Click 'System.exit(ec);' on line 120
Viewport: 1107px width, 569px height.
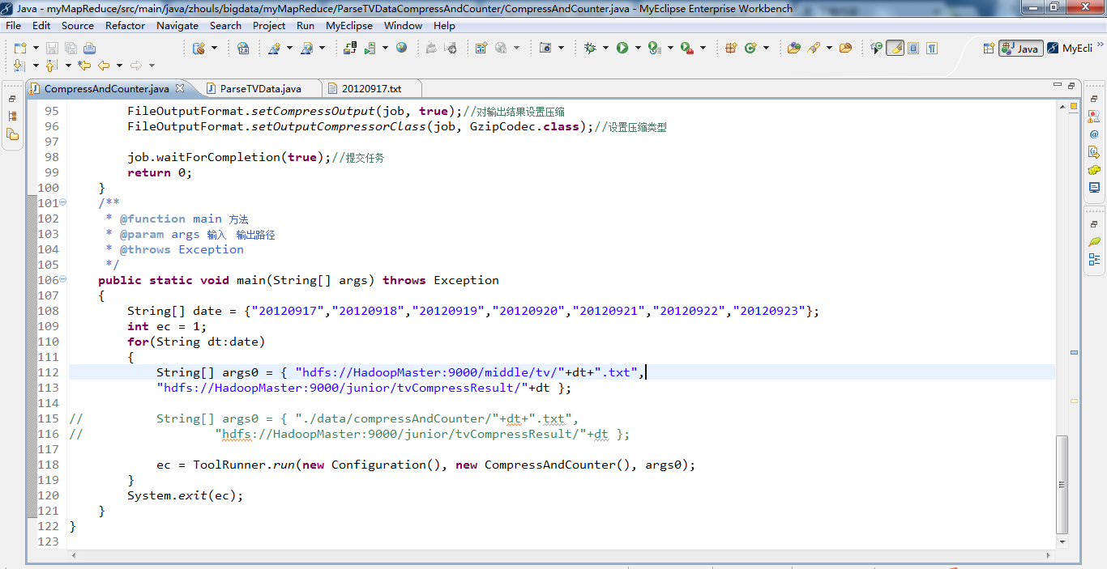185,495
